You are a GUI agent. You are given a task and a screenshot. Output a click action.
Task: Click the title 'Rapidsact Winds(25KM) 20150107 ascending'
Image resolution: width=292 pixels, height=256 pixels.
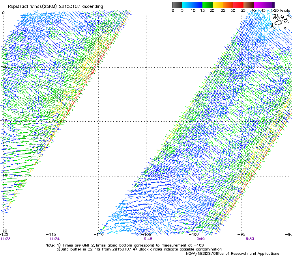pyautogui.click(x=55, y=7)
